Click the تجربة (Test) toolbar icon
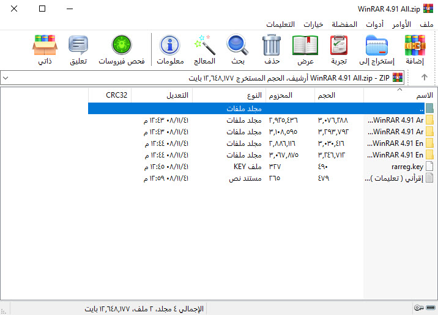 (339, 46)
